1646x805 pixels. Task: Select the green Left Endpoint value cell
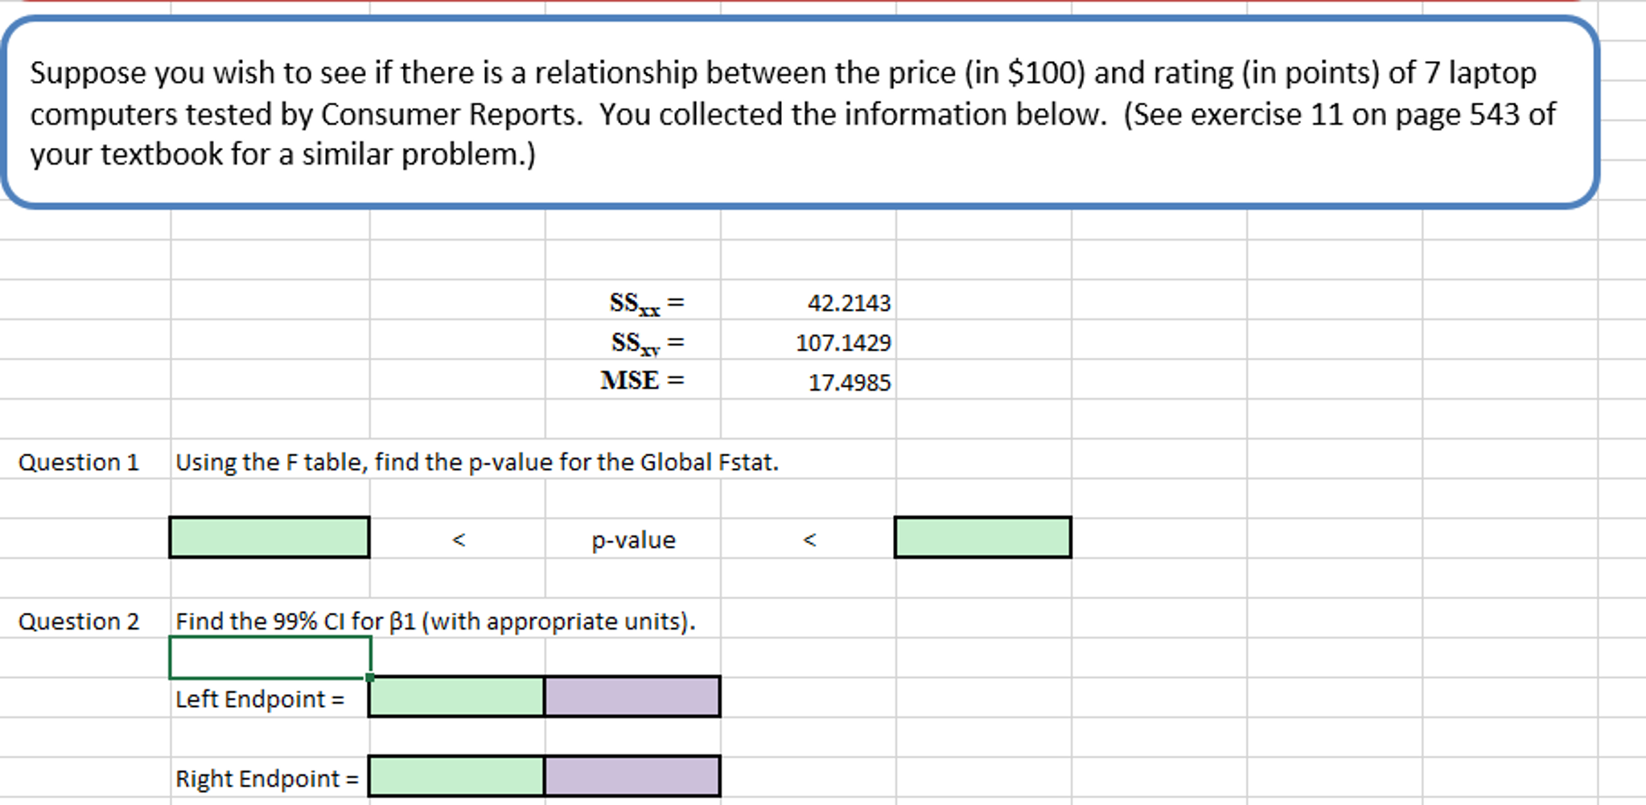pos(456,696)
